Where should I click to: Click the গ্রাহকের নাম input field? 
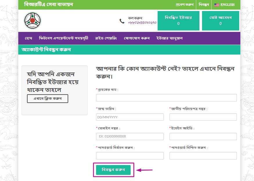pyautogui.click(x=166, y=98)
